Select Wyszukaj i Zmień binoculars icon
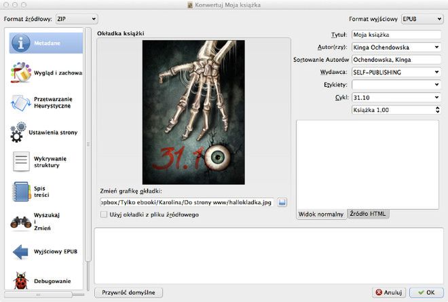Viewport: 448px width, 302px height. point(20,222)
